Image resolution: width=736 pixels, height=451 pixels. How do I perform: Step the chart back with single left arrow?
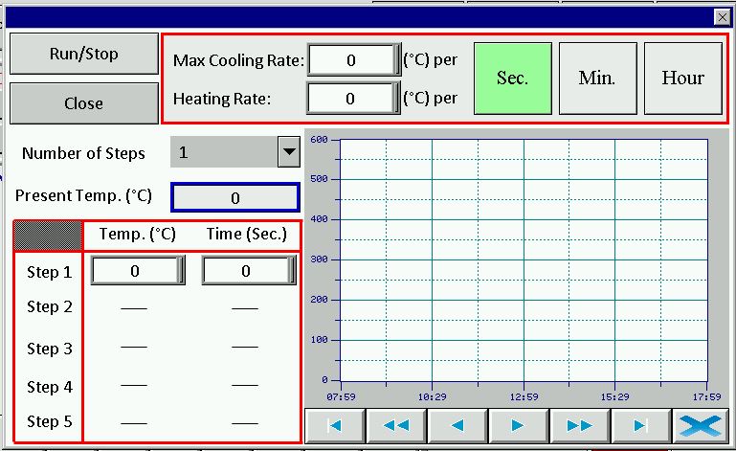pos(457,426)
